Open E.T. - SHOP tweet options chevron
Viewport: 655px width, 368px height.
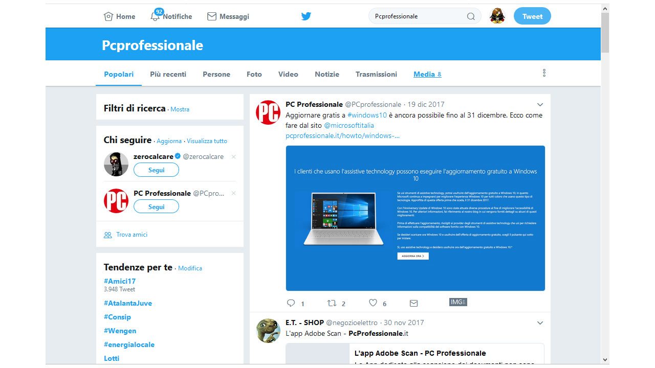[x=540, y=323]
